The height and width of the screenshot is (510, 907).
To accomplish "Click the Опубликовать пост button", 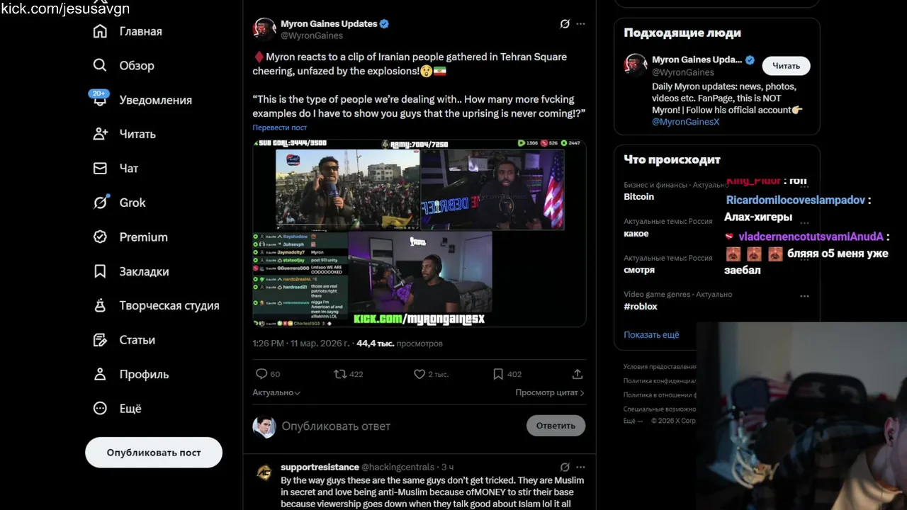I will pyautogui.click(x=154, y=453).
